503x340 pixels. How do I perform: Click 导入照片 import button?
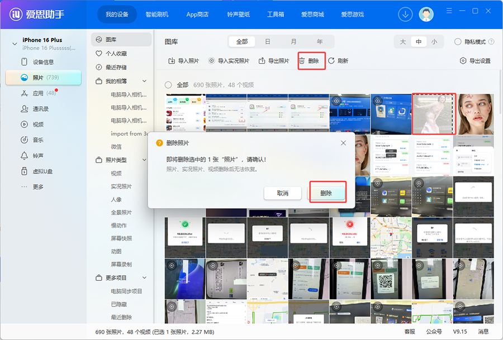pos(183,60)
